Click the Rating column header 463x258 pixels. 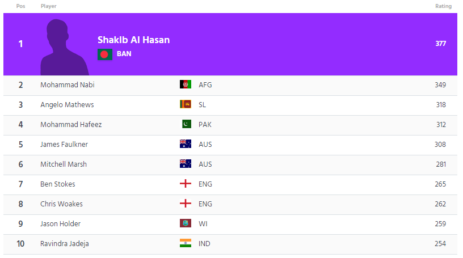pyautogui.click(x=443, y=6)
